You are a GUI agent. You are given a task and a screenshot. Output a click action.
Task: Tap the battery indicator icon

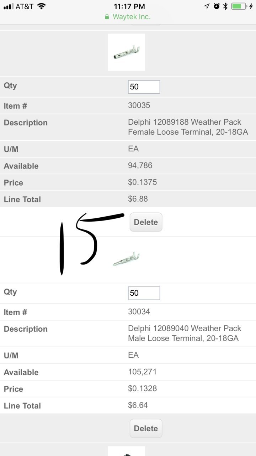(x=239, y=6)
